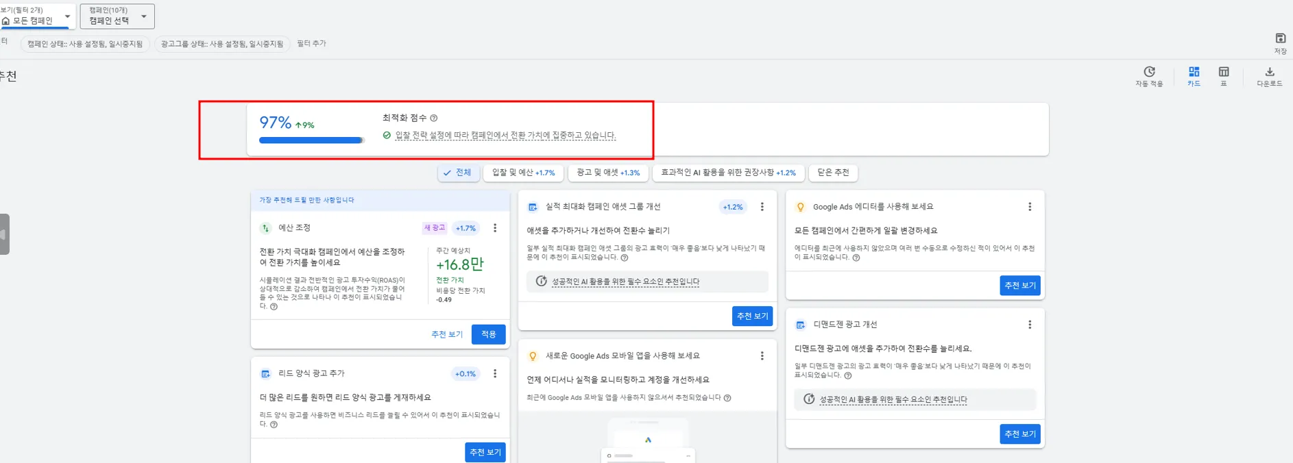Click 필터 추가 to add filter
This screenshot has width=1293, height=463.
tap(311, 43)
